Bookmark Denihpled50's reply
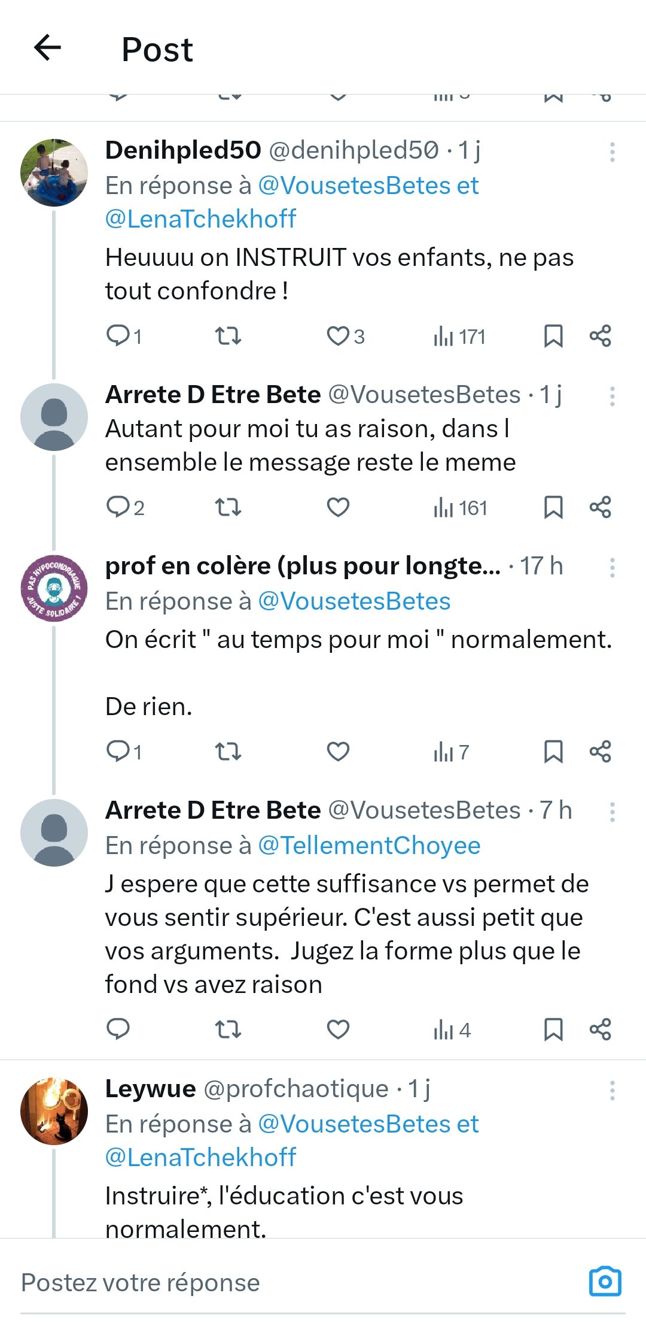Screen dimensions: 646x1323 tap(553, 336)
